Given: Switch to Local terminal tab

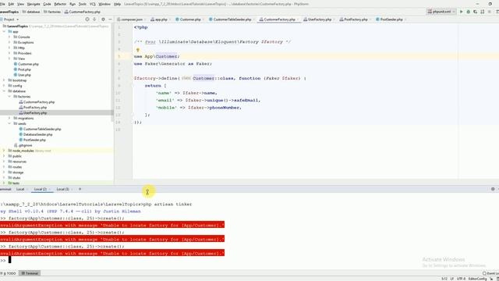Looking at the screenshot, I should pos(20,189).
